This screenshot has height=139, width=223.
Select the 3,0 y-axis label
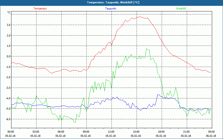point(9,25)
